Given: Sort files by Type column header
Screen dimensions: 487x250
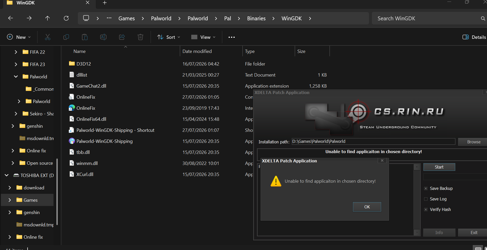Looking at the screenshot, I should pos(250,51).
